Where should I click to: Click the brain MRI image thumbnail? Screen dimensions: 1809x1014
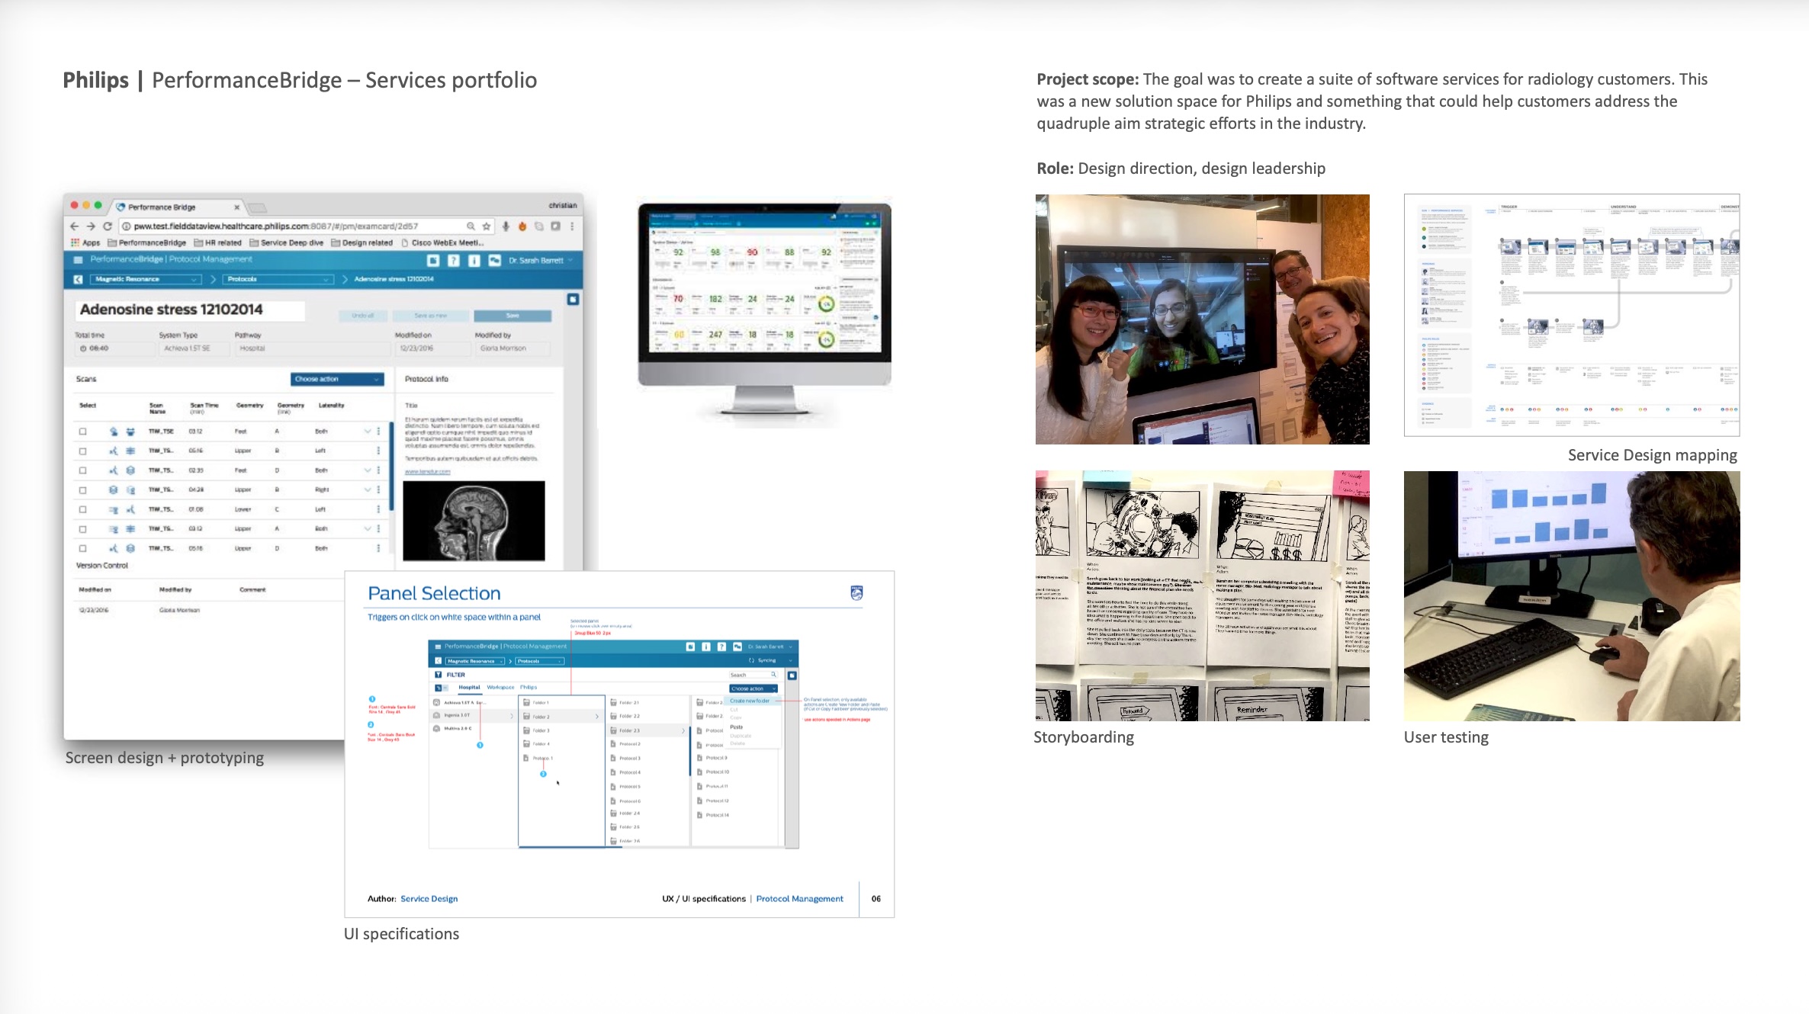pos(474,521)
